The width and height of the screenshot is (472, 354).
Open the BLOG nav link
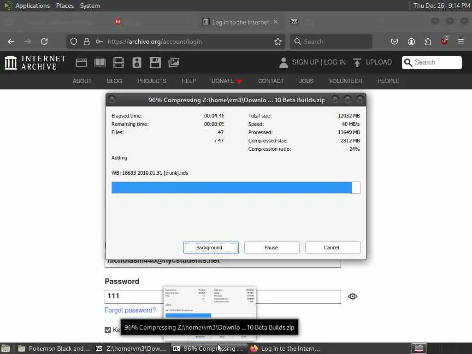(x=115, y=81)
